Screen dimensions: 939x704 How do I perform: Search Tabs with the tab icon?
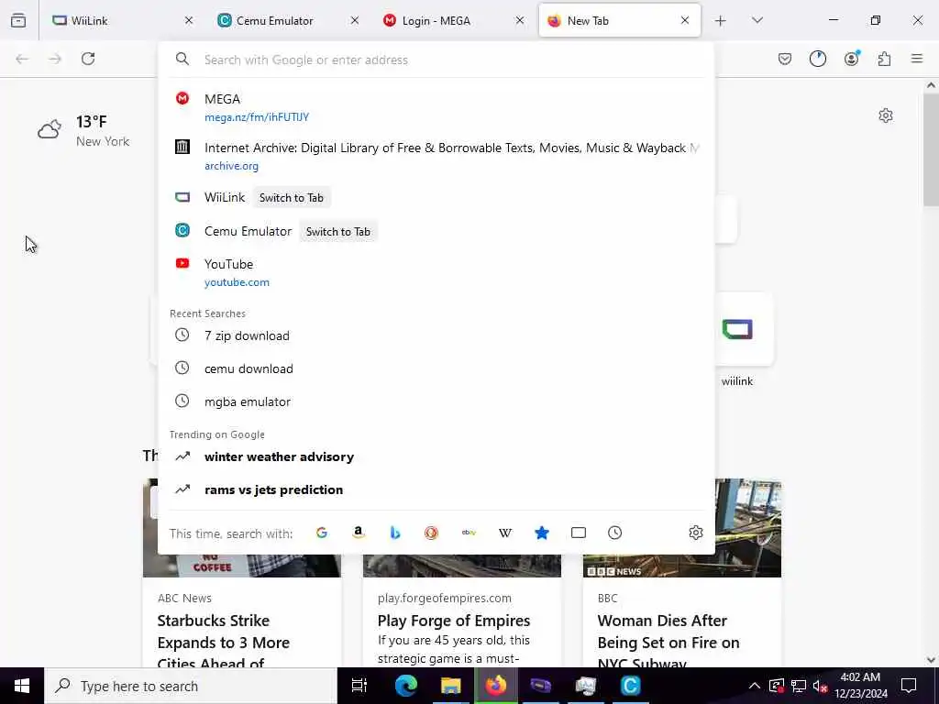coord(579,533)
